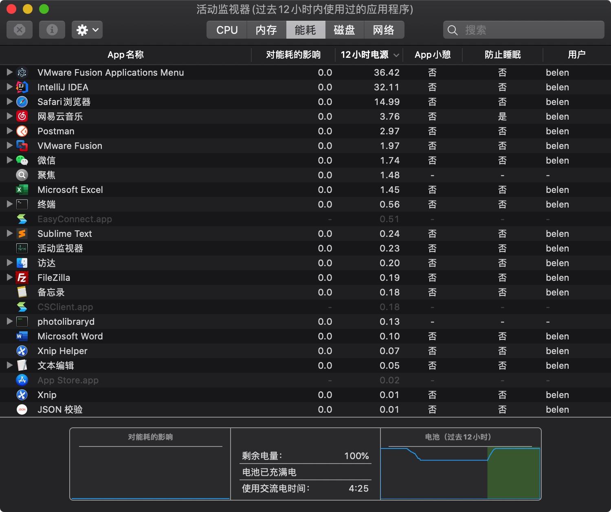Expand the photolibraryd row
The width and height of the screenshot is (611, 512).
[x=10, y=321]
